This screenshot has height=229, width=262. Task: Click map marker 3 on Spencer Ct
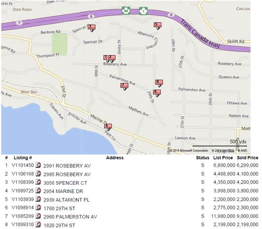[x=92, y=28]
